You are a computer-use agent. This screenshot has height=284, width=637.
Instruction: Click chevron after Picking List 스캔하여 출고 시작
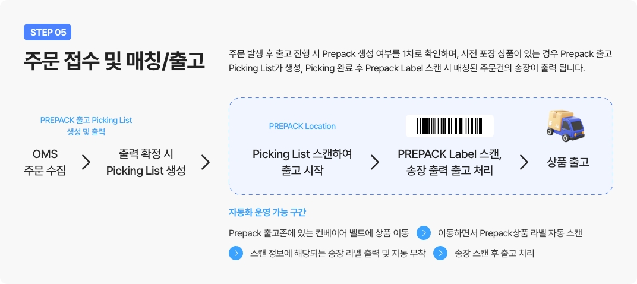pos(374,162)
